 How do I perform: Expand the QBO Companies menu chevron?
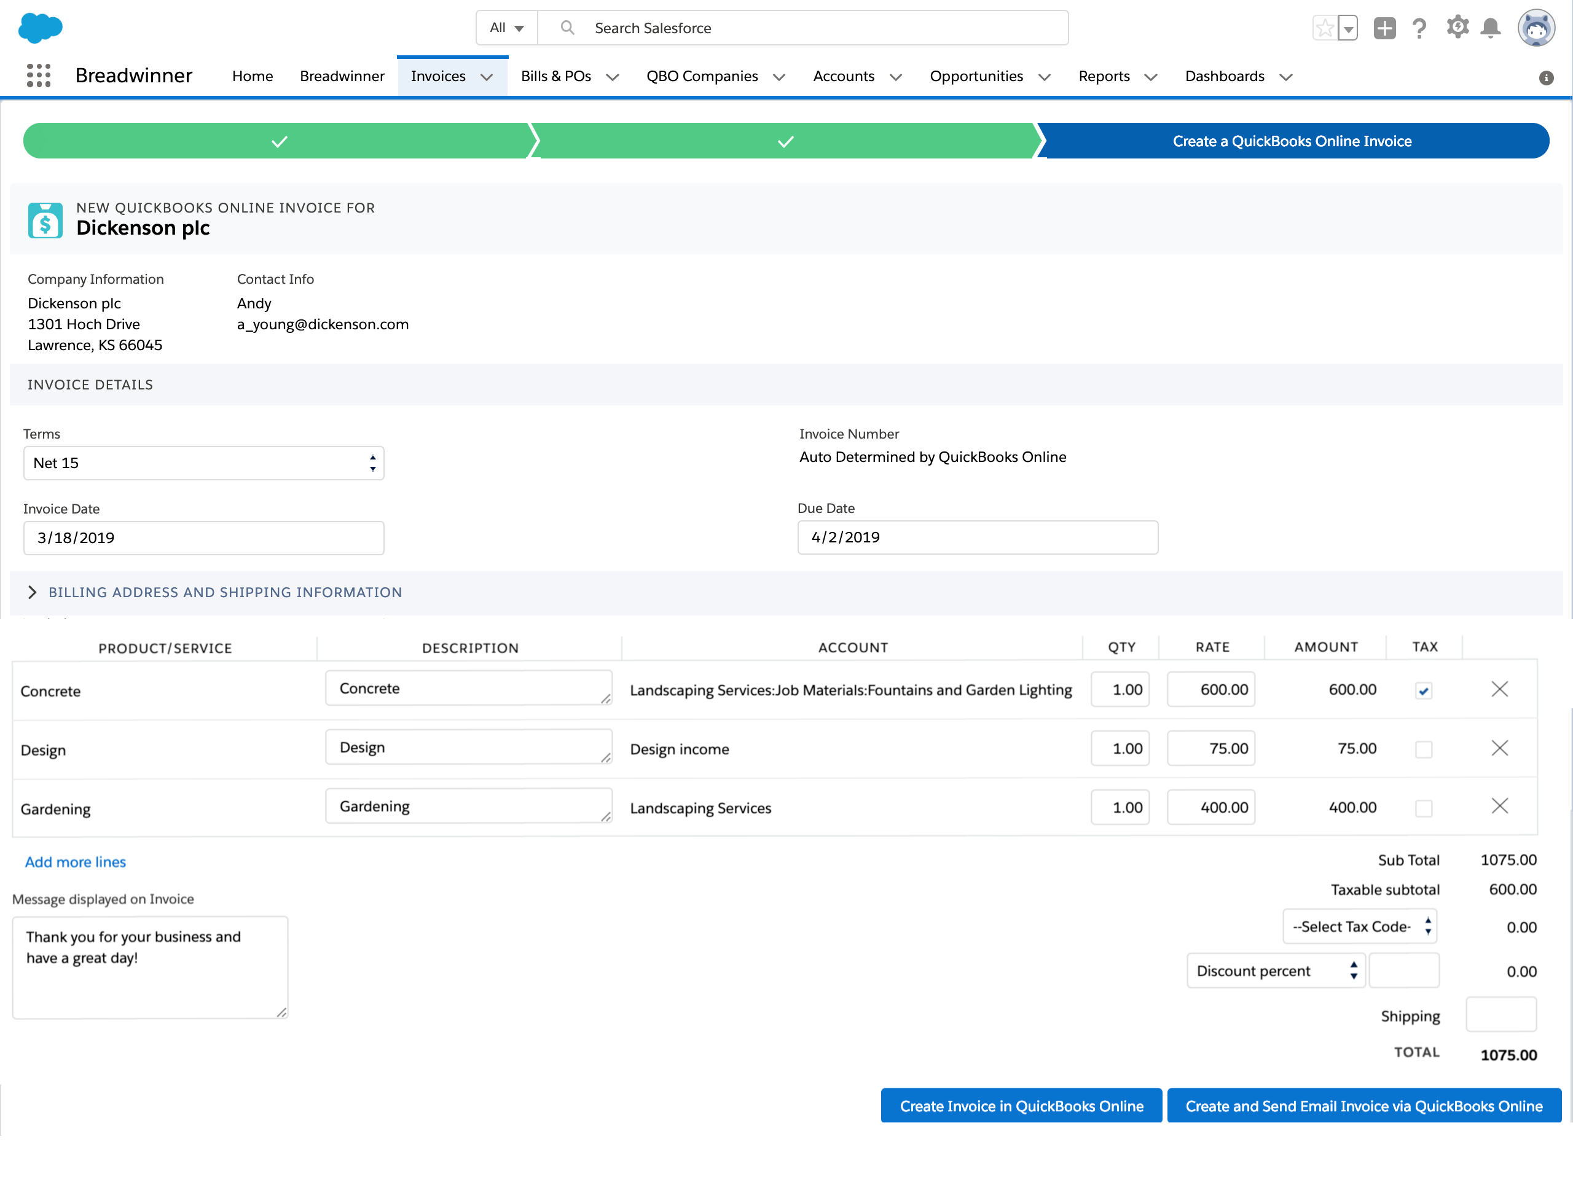pos(779,77)
